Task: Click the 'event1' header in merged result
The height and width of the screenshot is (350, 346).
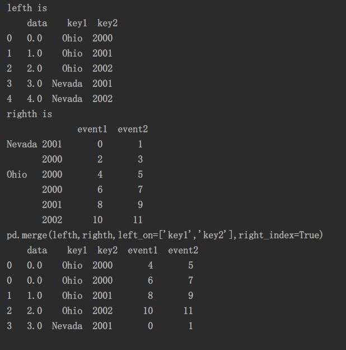Action: 143,250
